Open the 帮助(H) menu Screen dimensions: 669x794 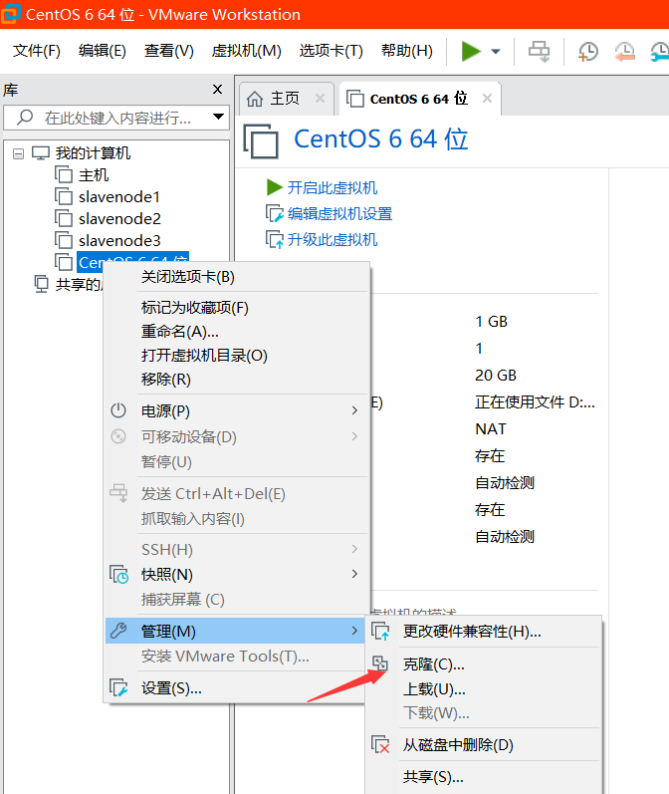(407, 51)
